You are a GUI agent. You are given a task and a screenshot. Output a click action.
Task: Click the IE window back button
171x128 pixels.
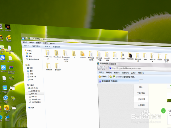point(99,68)
